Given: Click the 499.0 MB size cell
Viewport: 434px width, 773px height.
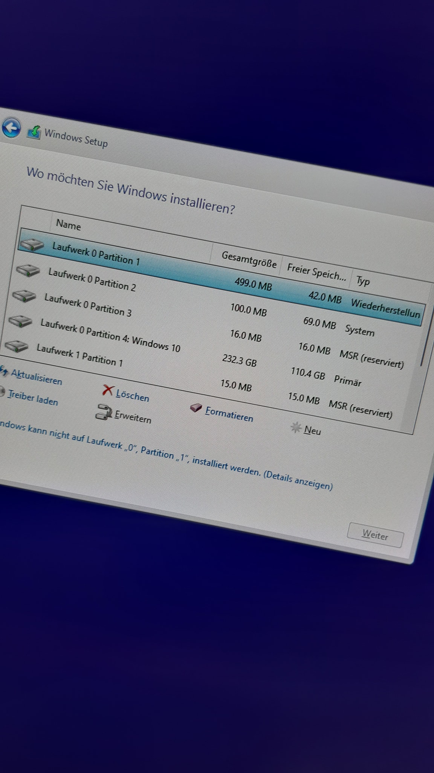Looking at the screenshot, I should point(253,284).
